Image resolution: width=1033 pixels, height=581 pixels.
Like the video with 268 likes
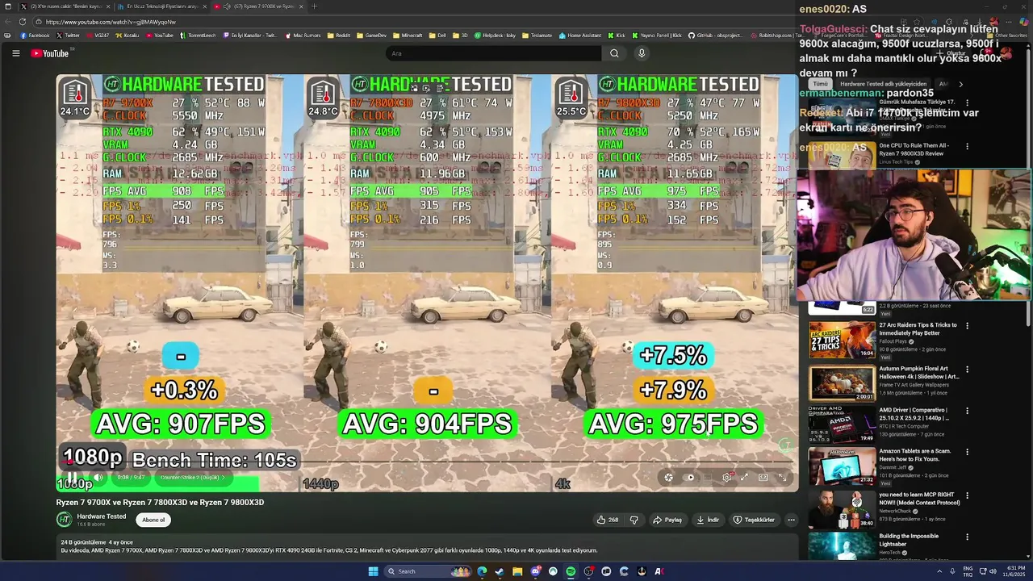608,520
